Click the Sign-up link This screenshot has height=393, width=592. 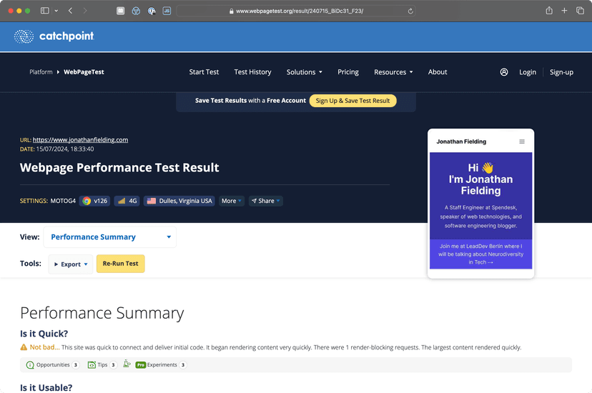561,72
